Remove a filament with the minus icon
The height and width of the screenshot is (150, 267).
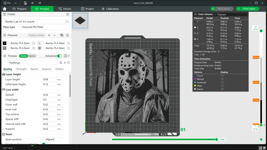coord(54,35)
